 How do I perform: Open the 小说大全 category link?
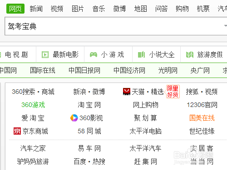pos(162,54)
